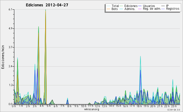
Task: Click the '23 h' x-axis label
Action: (174, 106)
